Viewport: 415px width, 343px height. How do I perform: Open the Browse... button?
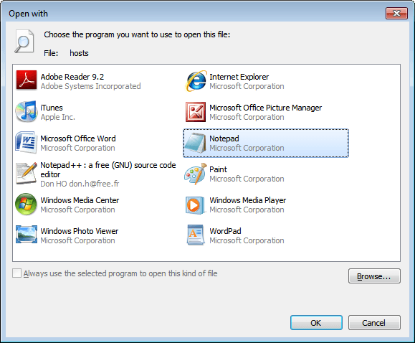point(374,276)
